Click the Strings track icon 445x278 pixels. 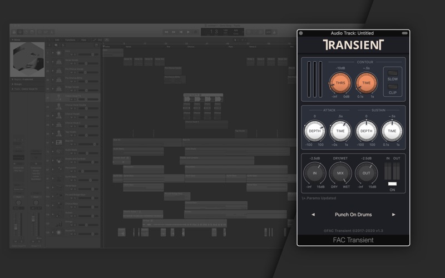click(59, 224)
